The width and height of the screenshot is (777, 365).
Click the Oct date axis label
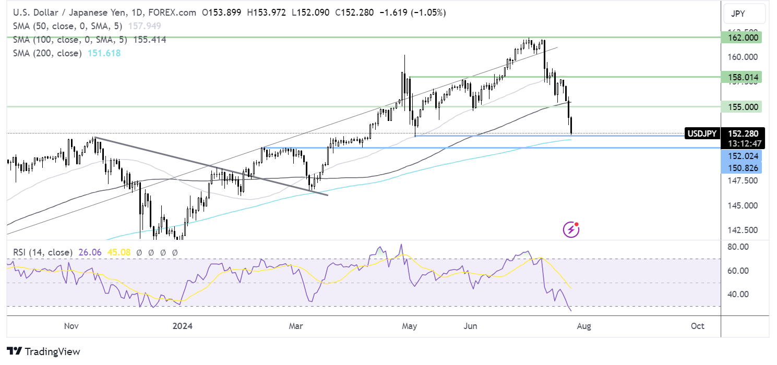(x=697, y=326)
